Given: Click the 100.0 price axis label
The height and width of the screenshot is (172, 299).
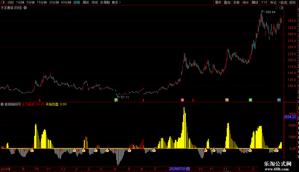Looking at the screenshot, I should (x=292, y=86).
